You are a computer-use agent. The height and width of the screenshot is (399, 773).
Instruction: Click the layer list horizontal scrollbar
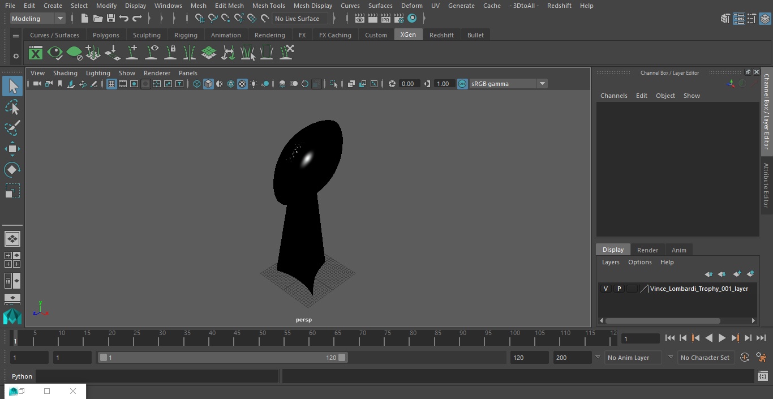tap(663, 320)
